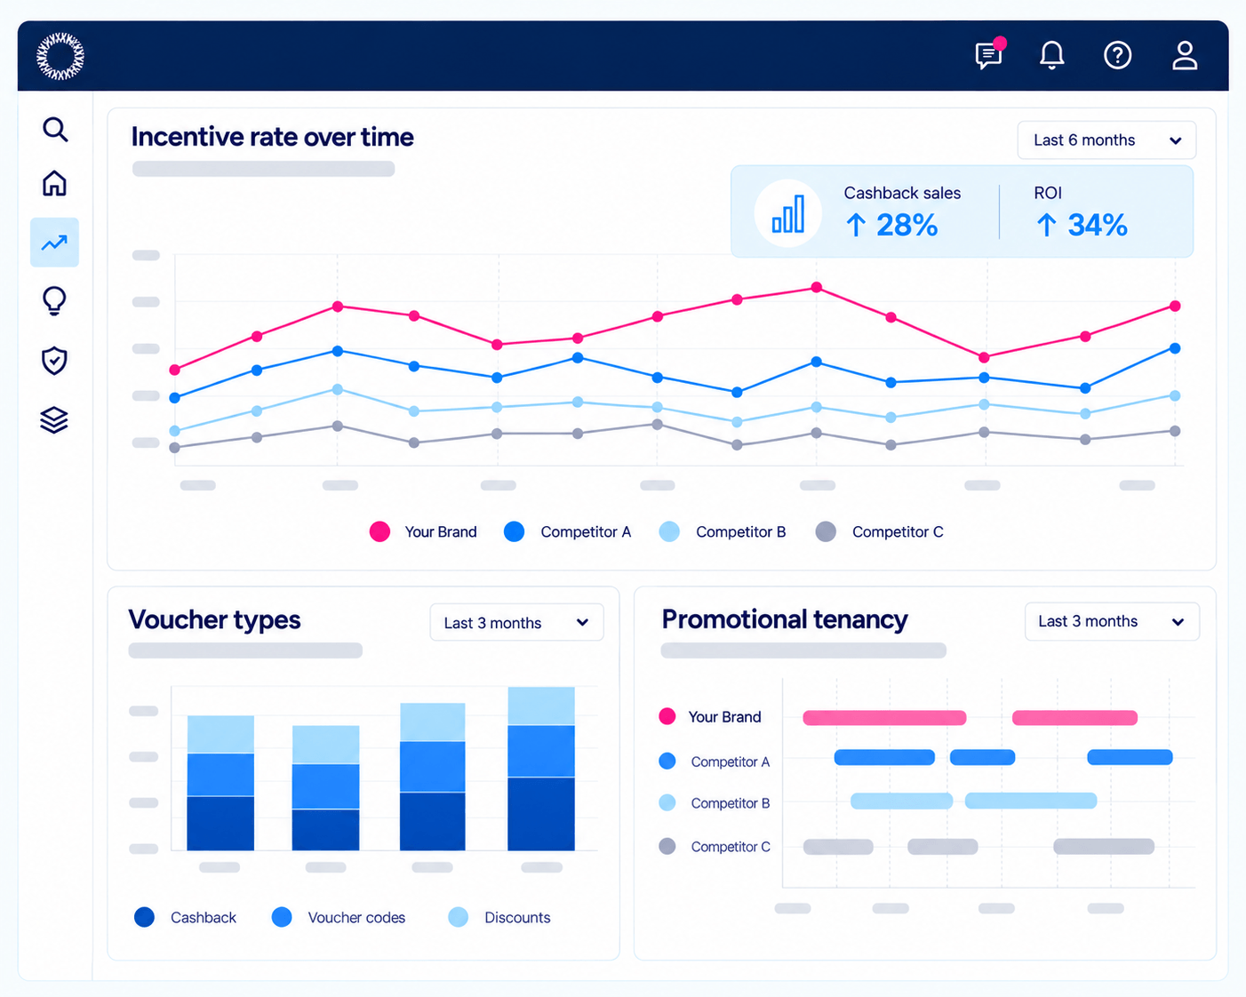Click the Voucher codes legend swatch

pyautogui.click(x=282, y=917)
